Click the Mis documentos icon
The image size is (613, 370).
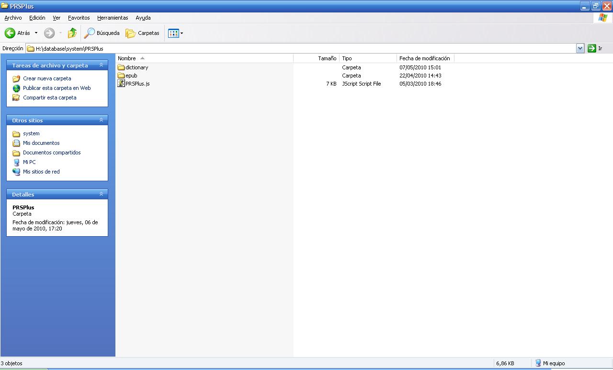coord(16,143)
